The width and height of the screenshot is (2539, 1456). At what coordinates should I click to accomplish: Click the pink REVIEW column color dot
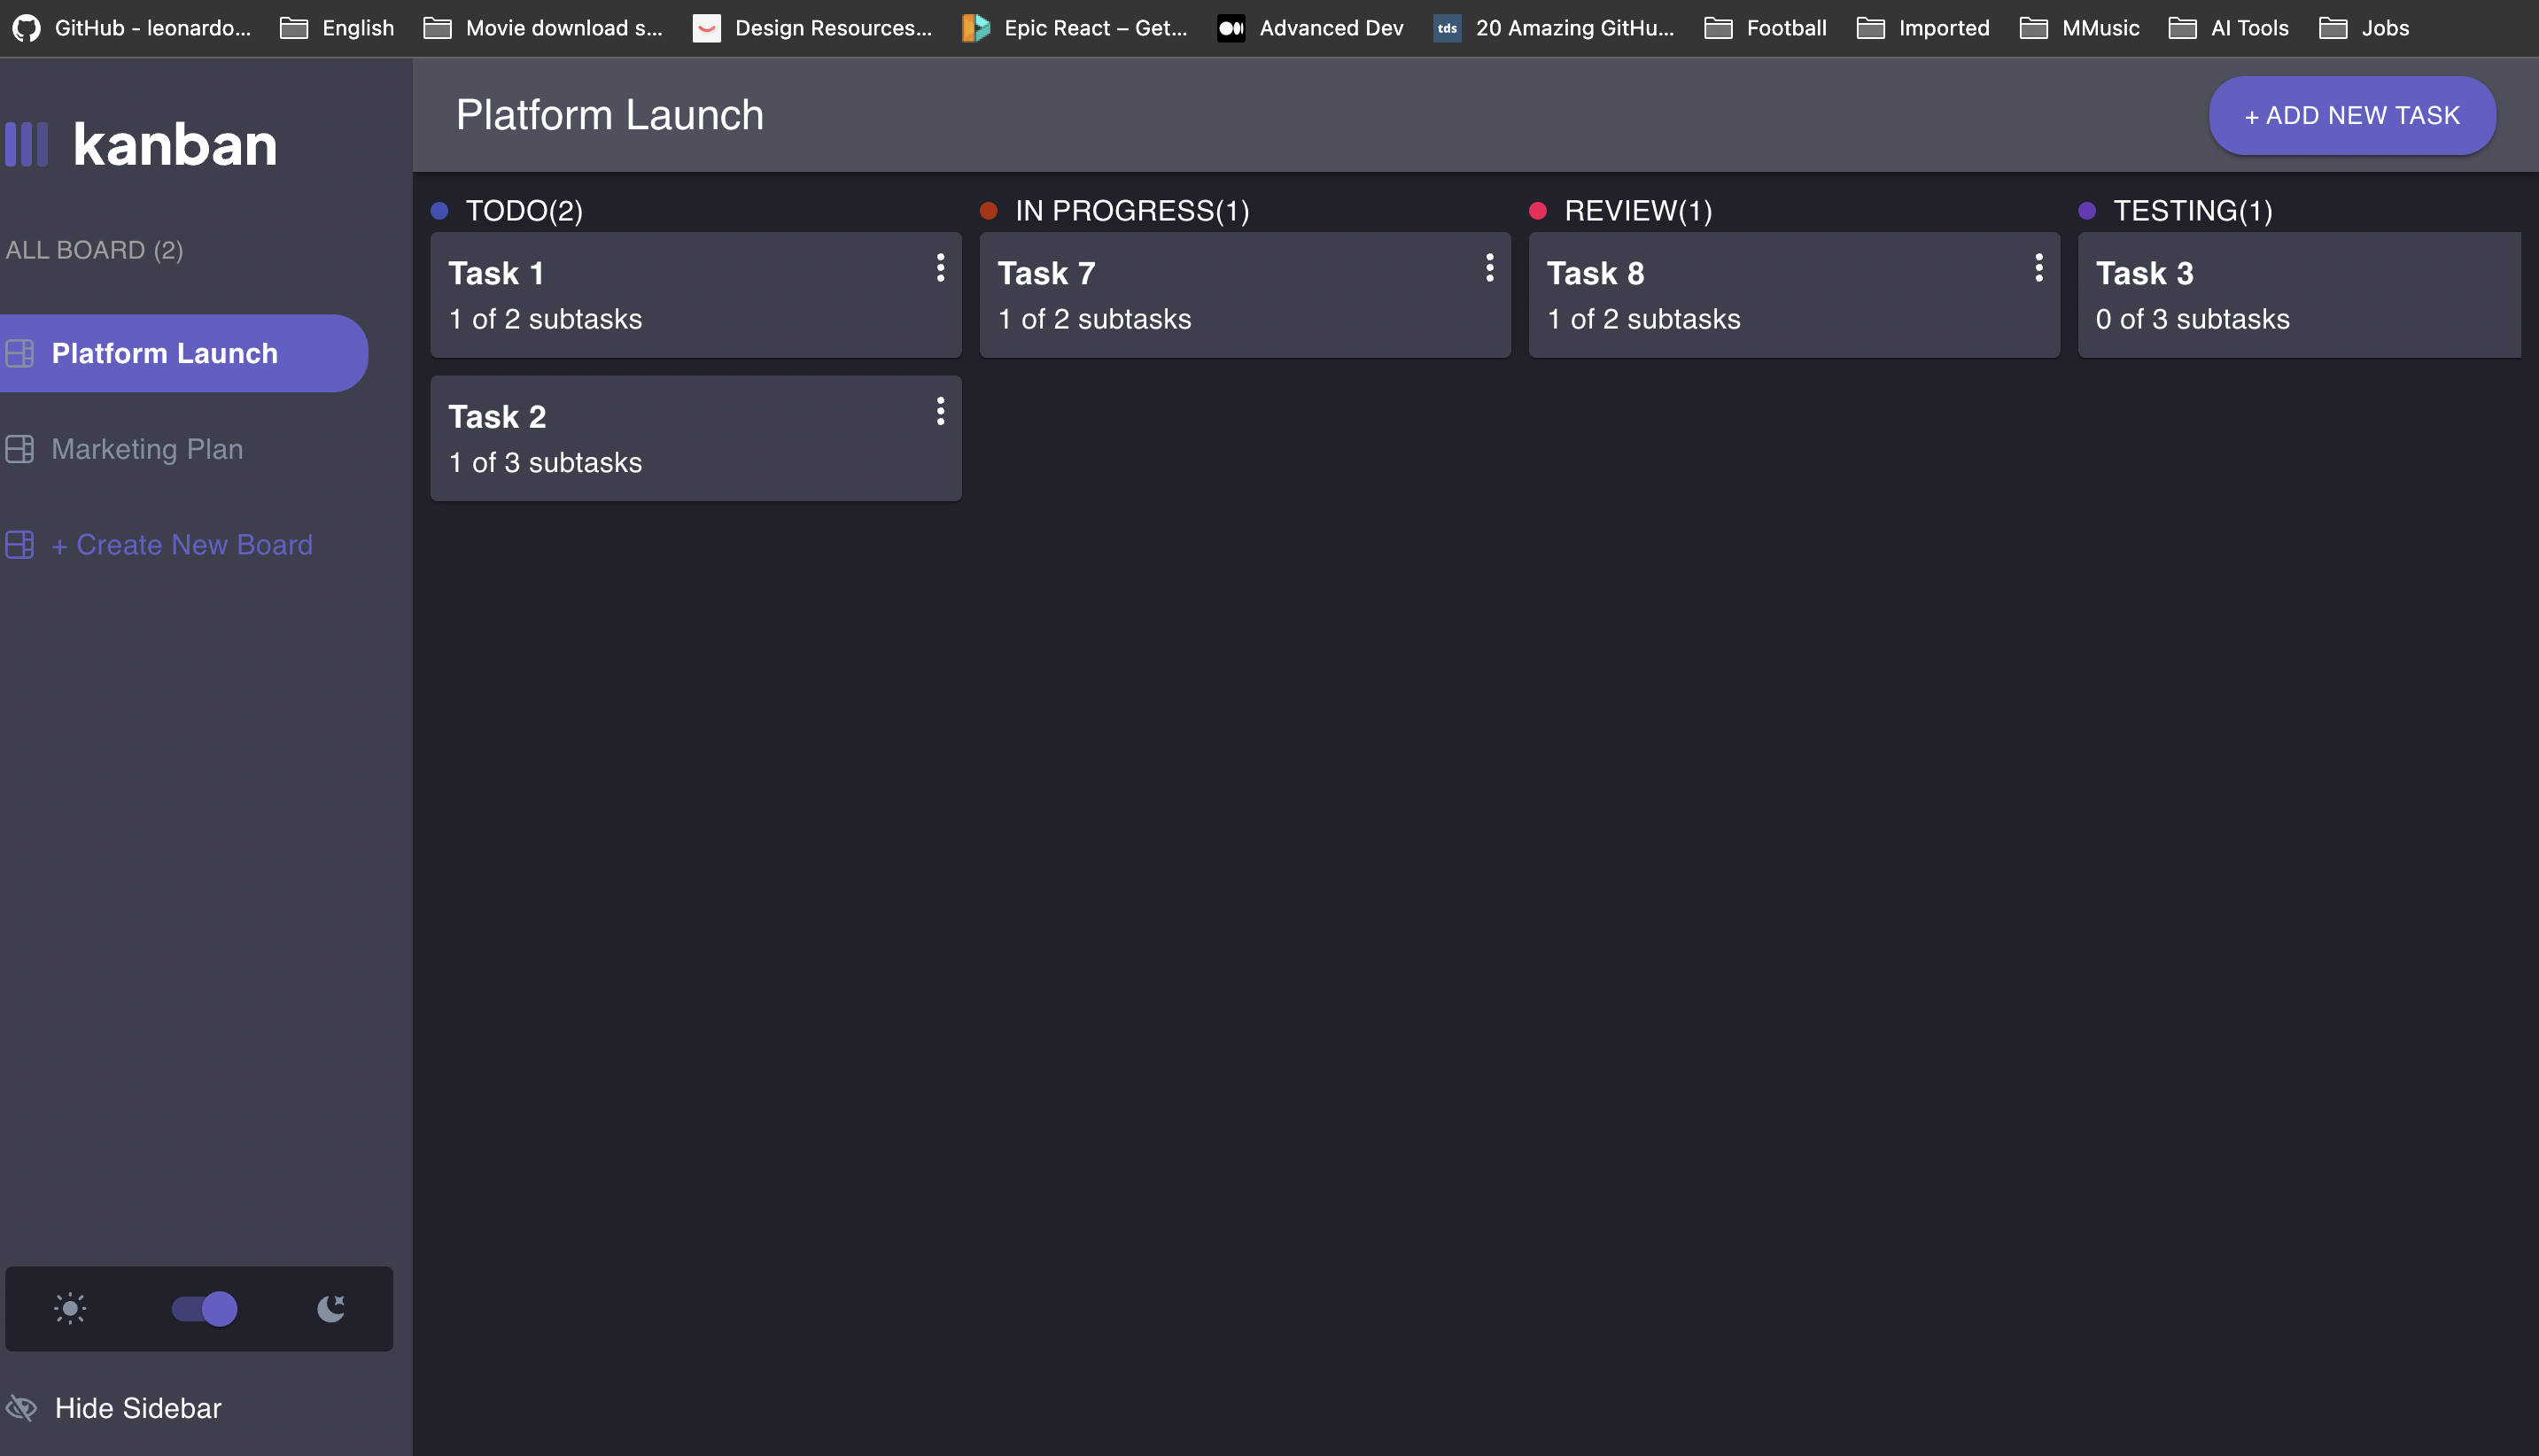pos(1537,211)
